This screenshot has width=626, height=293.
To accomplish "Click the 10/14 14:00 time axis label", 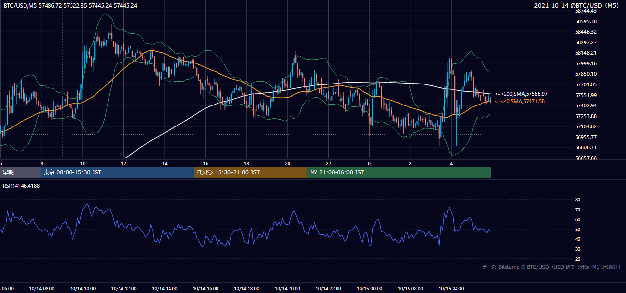I will (165, 289).
